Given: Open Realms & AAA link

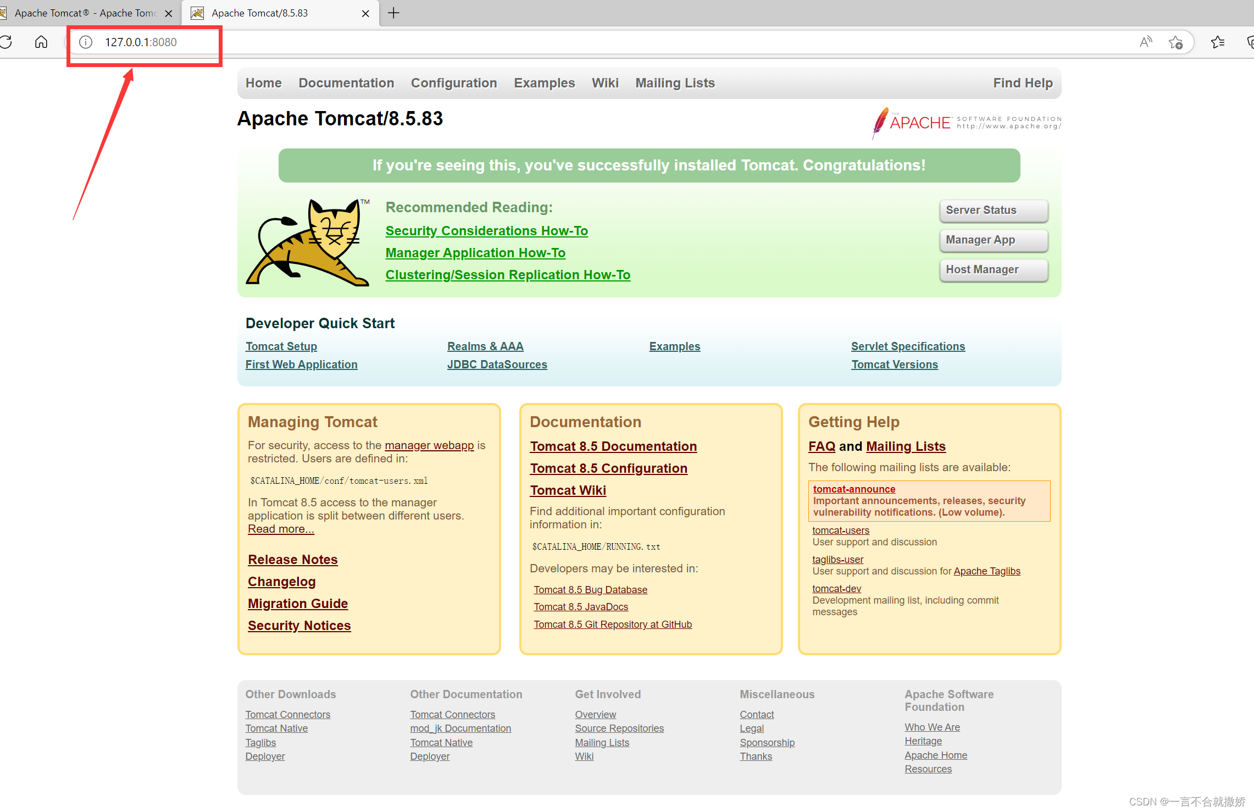Looking at the screenshot, I should [485, 346].
